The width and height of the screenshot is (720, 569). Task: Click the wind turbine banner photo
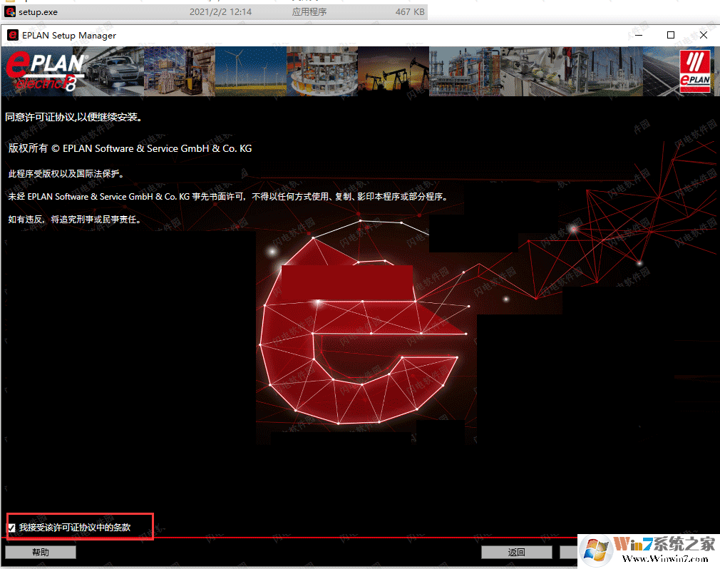point(251,71)
